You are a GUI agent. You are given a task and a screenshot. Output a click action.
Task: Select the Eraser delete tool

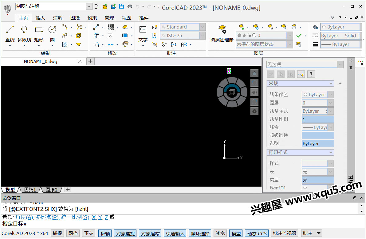point(125,27)
